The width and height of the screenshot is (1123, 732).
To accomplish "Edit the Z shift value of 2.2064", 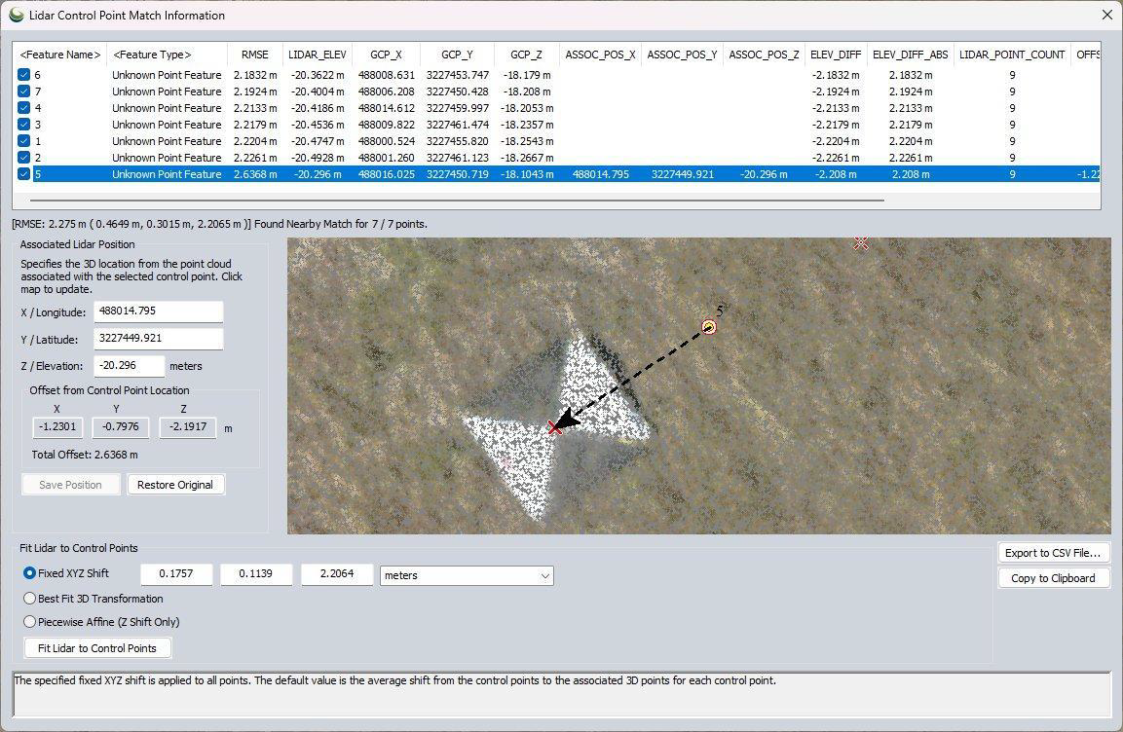I will (336, 574).
